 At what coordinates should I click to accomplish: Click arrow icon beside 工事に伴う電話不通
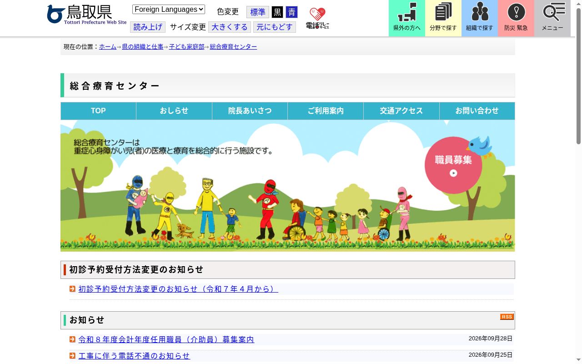(x=72, y=356)
